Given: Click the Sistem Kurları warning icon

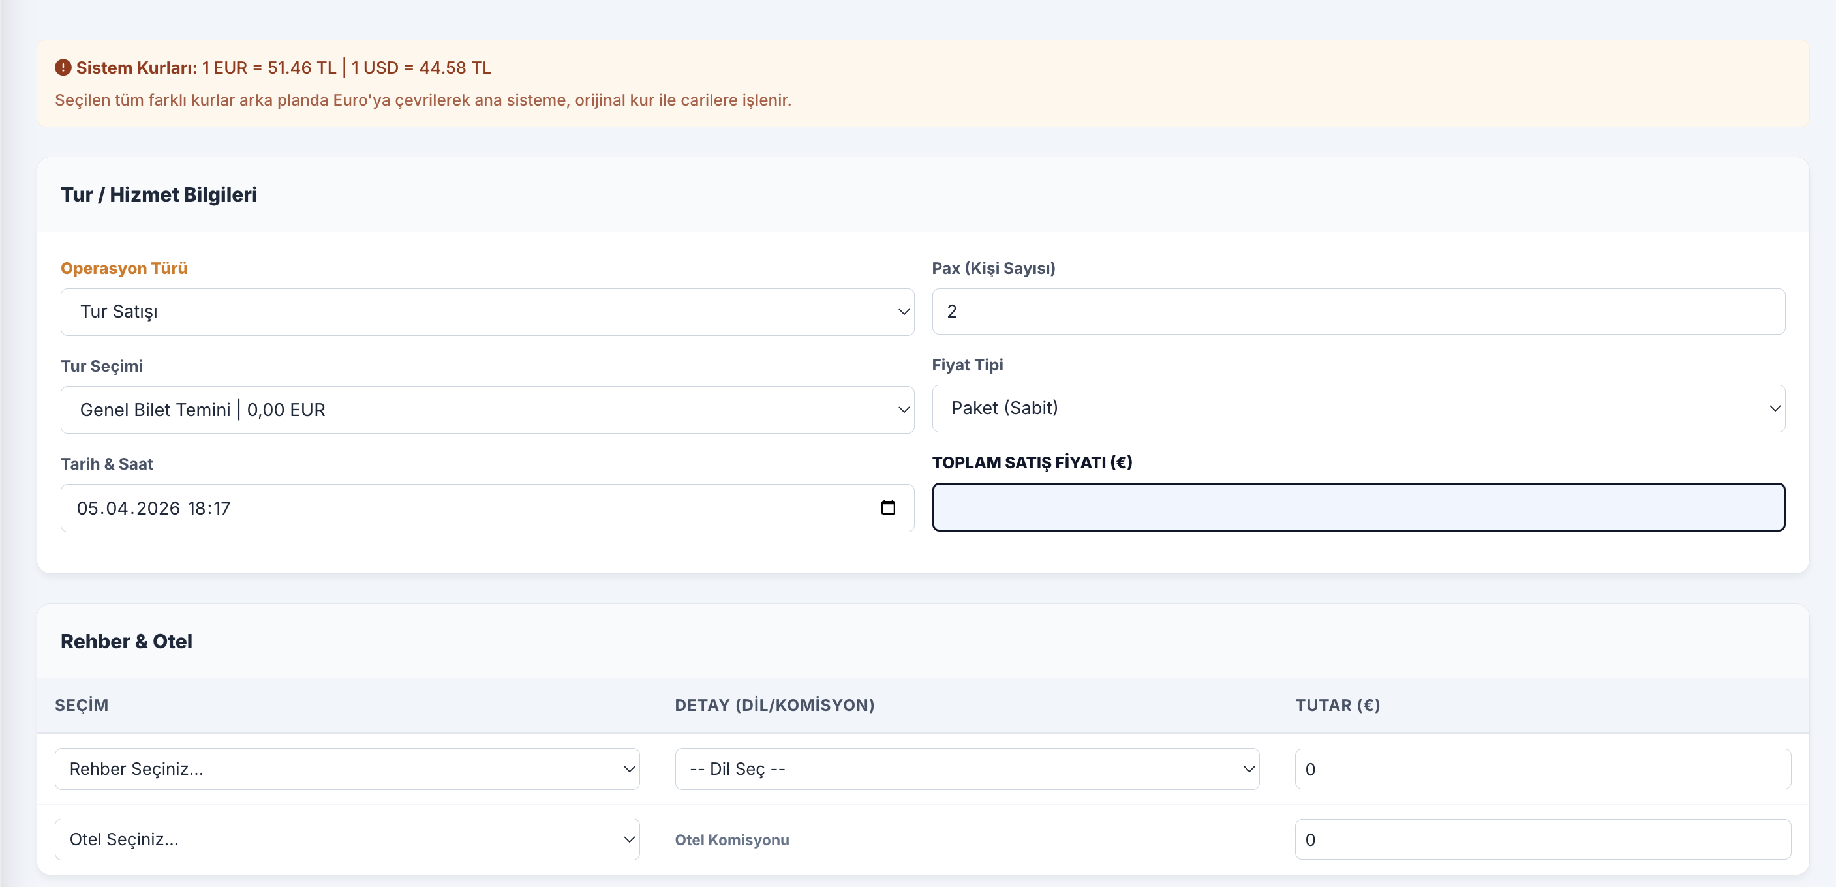Looking at the screenshot, I should pyautogui.click(x=63, y=68).
